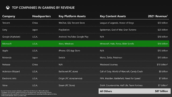This screenshot has height=97, width=172.
Task: Select the 'Nintendo' company cell
Action: point(7,58)
